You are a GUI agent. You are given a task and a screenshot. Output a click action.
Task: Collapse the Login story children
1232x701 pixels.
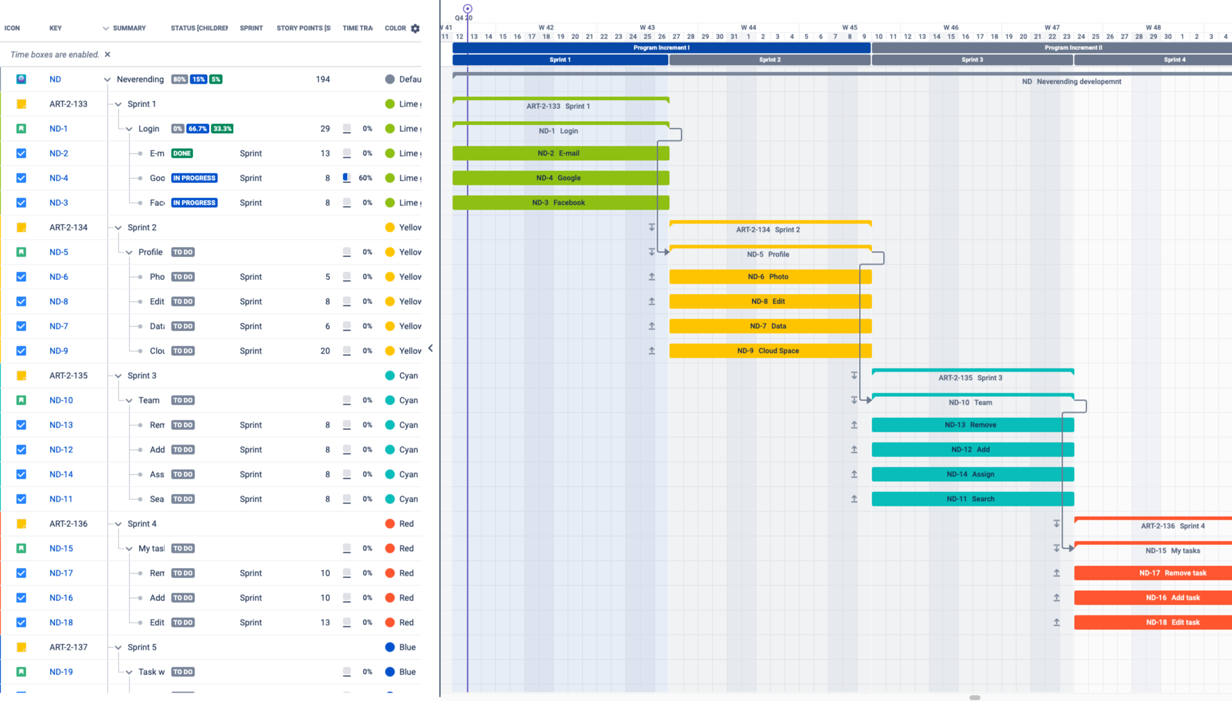129,129
